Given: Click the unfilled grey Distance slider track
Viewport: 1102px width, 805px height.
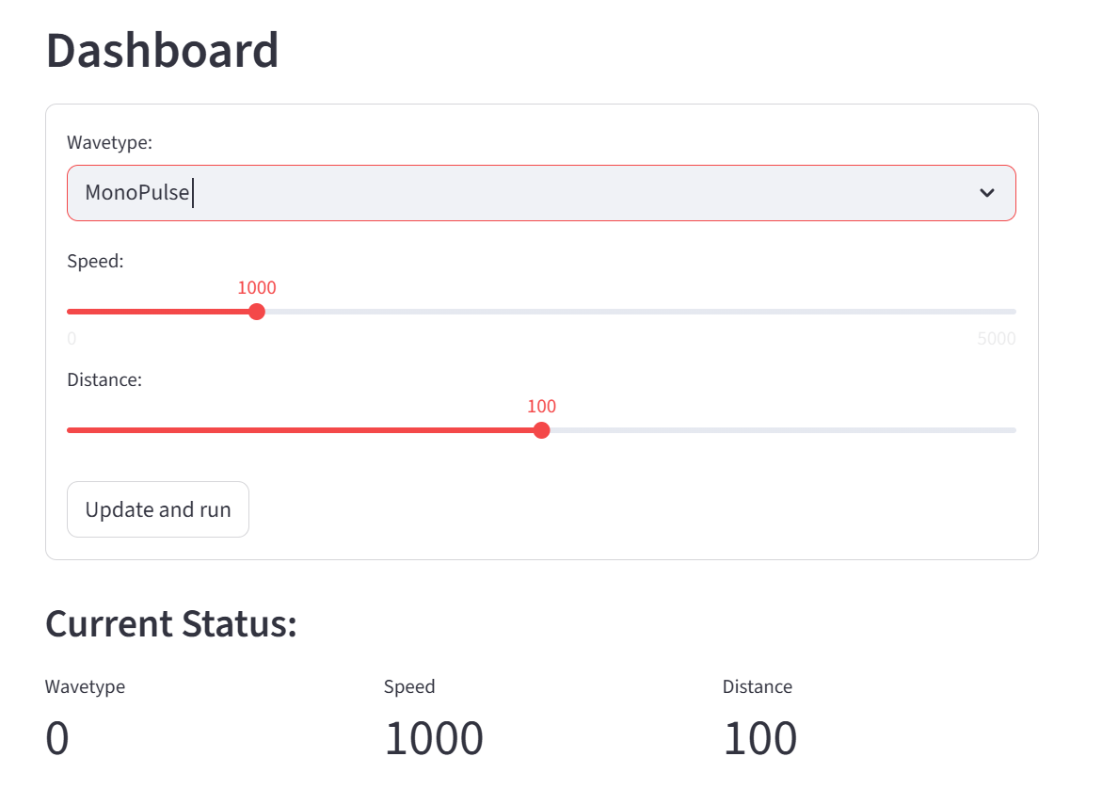Looking at the screenshot, I should point(781,430).
